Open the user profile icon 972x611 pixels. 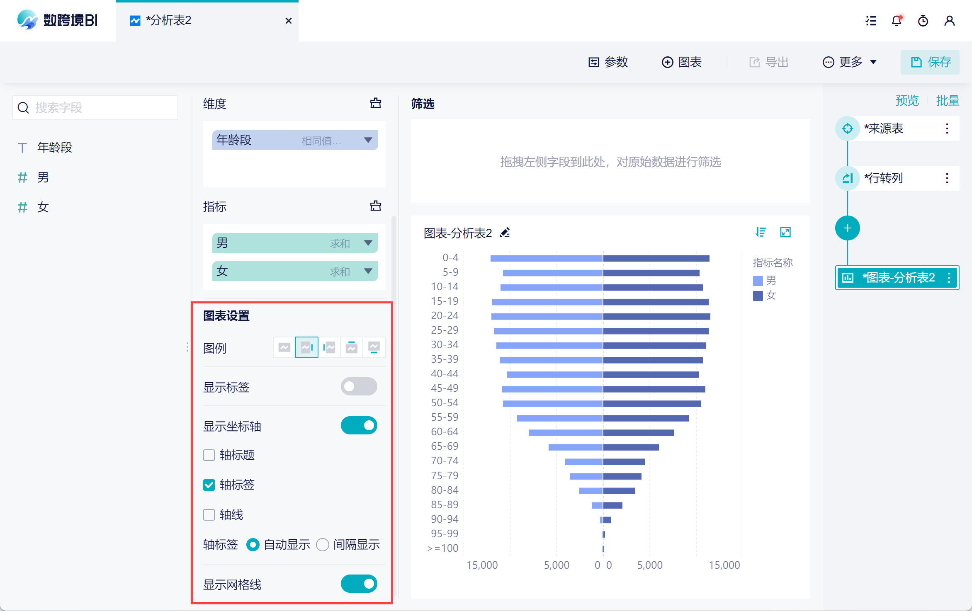(950, 21)
